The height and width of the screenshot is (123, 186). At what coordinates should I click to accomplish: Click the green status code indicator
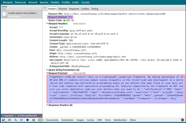click(64, 20)
